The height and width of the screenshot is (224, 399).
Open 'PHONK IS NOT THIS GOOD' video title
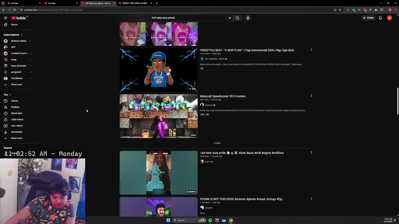[241, 199]
